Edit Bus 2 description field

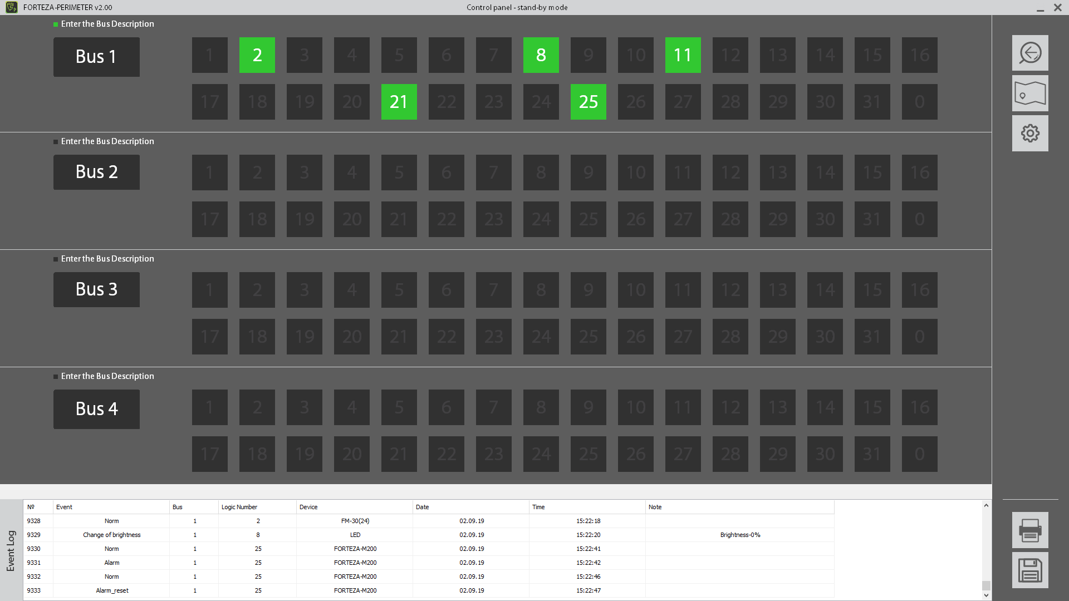pos(107,141)
